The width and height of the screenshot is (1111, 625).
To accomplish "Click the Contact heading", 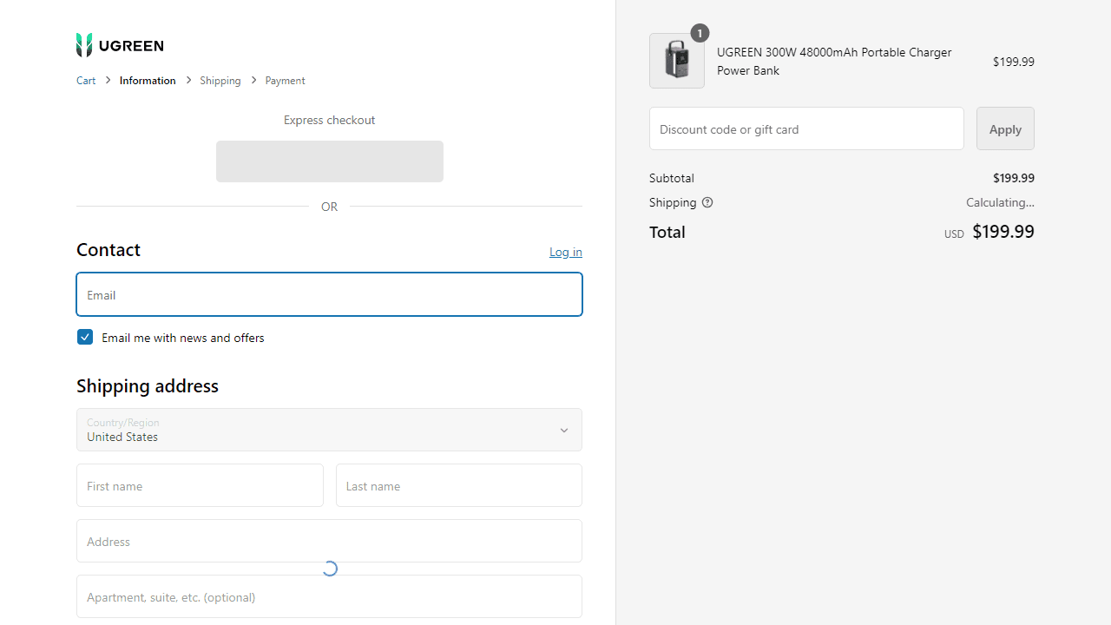I will [x=108, y=250].
